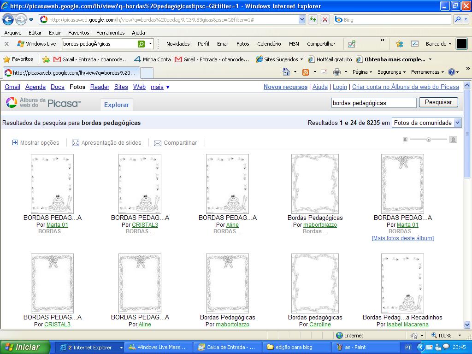Click Compartilhar with envelope icon
The height and width of the screenshot is (354, 472).
(175, 143)
